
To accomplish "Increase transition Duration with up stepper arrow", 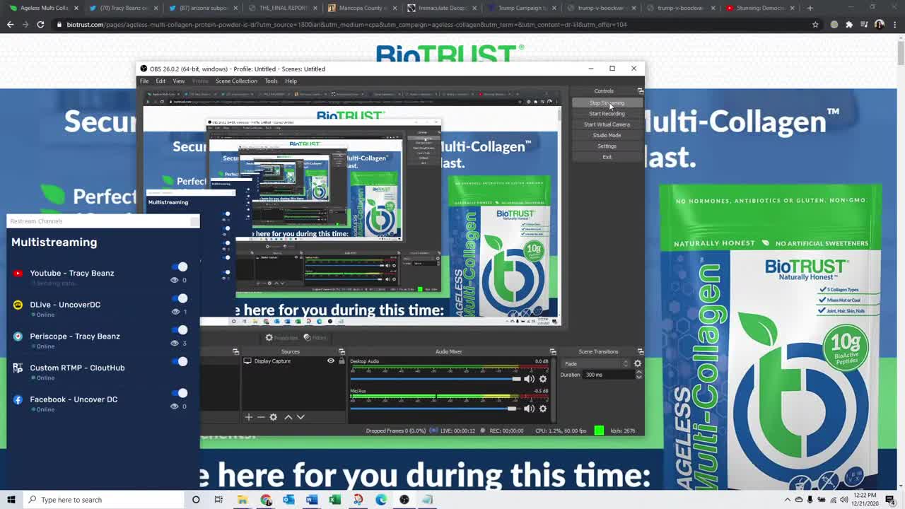I will [x=639, y=373].
